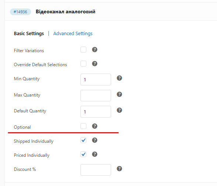The width and height of the screenshot is (217, 186).
Task: Open help tooltip for Max Quantity
Action: tap(119, 94)
